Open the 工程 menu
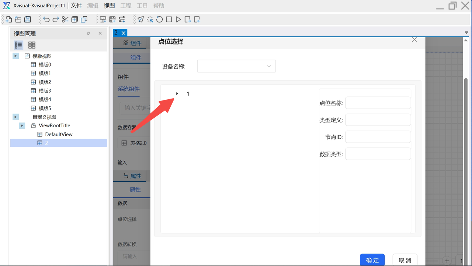Viewport: 472px width, 266px height. 126,6
